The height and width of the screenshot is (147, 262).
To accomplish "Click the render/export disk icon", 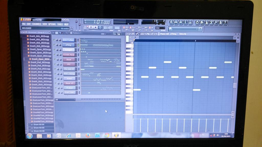I will coord(207,22).
